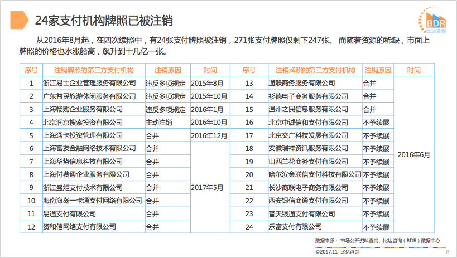Click 温州之民信息服务有限公司
This screenshot has height=258, width=457.
309,109
